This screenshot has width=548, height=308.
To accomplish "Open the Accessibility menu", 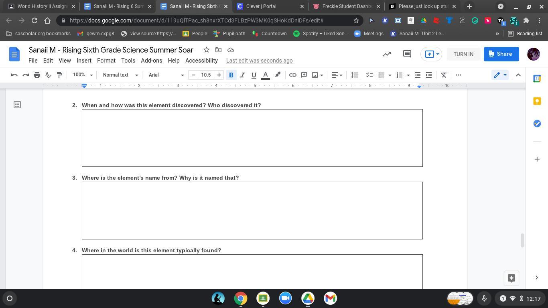I will click(x=201, y=61).
